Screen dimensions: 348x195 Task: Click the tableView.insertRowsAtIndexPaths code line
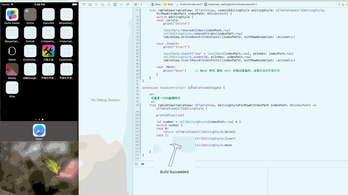point(229,60)
